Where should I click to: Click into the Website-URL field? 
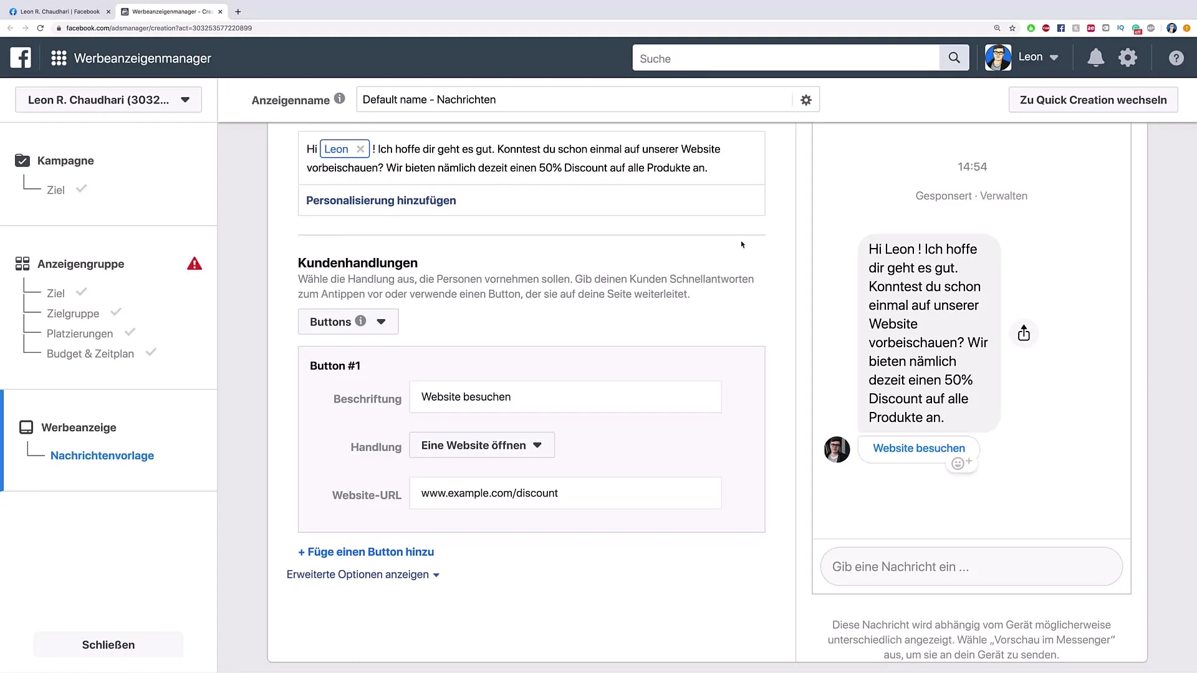[565, 493]
